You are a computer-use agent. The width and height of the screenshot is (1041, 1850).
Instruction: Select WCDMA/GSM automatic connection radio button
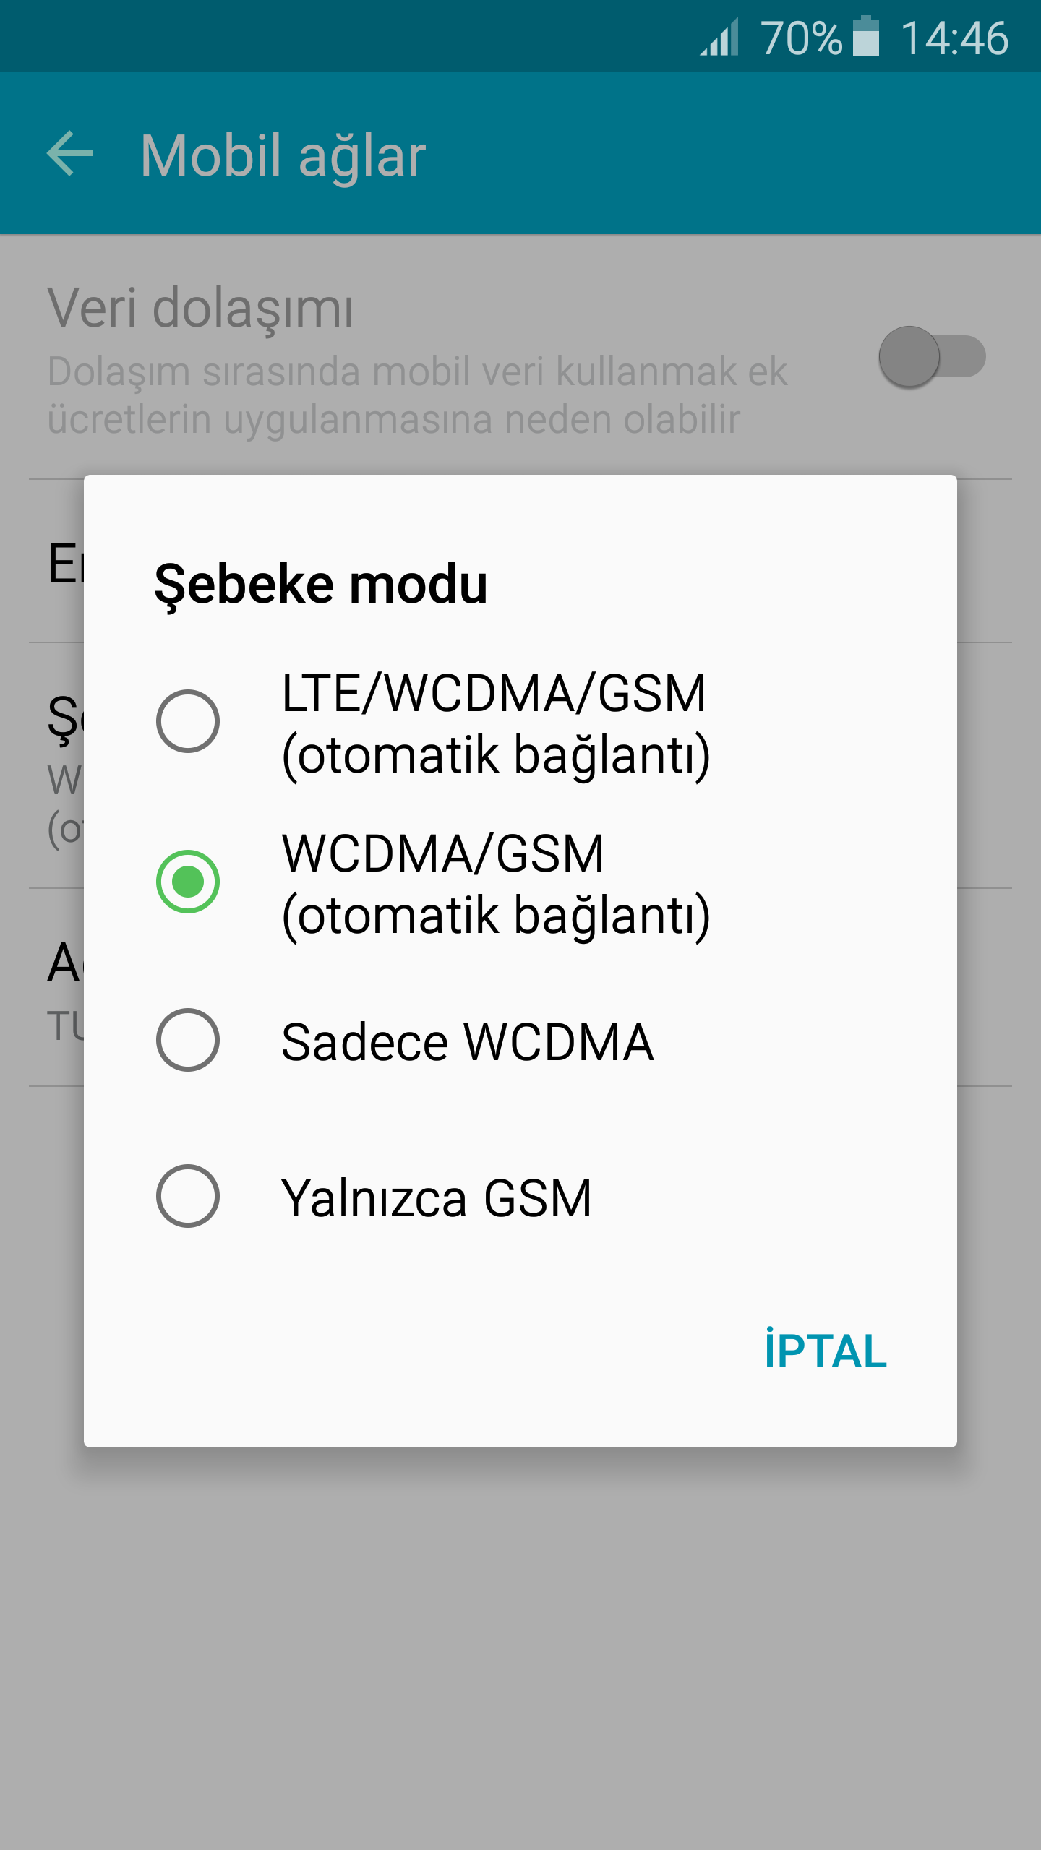tap(188, 882)
